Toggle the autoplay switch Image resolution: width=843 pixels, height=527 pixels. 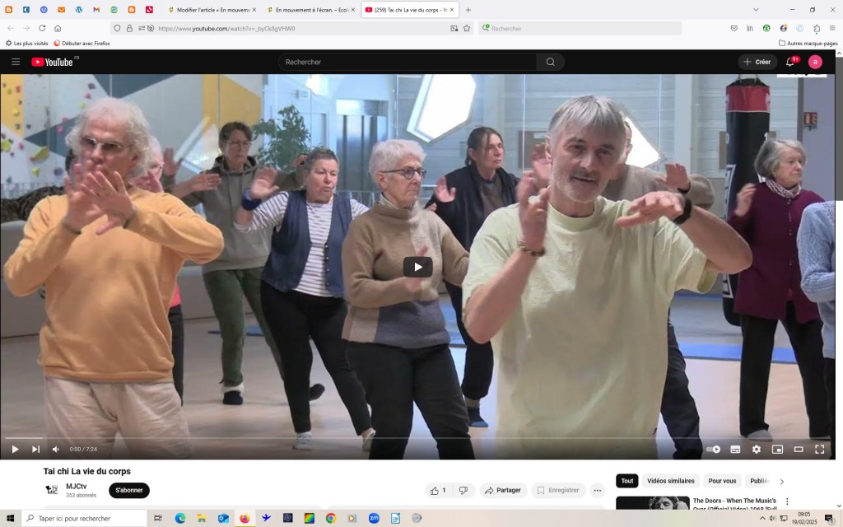pos(713,449)
